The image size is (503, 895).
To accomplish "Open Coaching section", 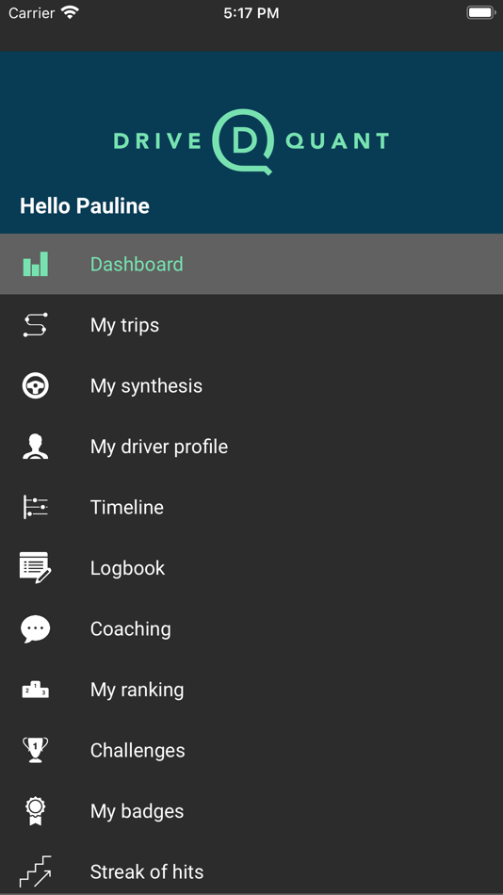I will (x=251, y=629).
